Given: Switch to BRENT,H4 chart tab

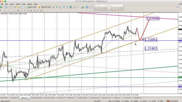Looking at the screenshot, I should [71, 98].
